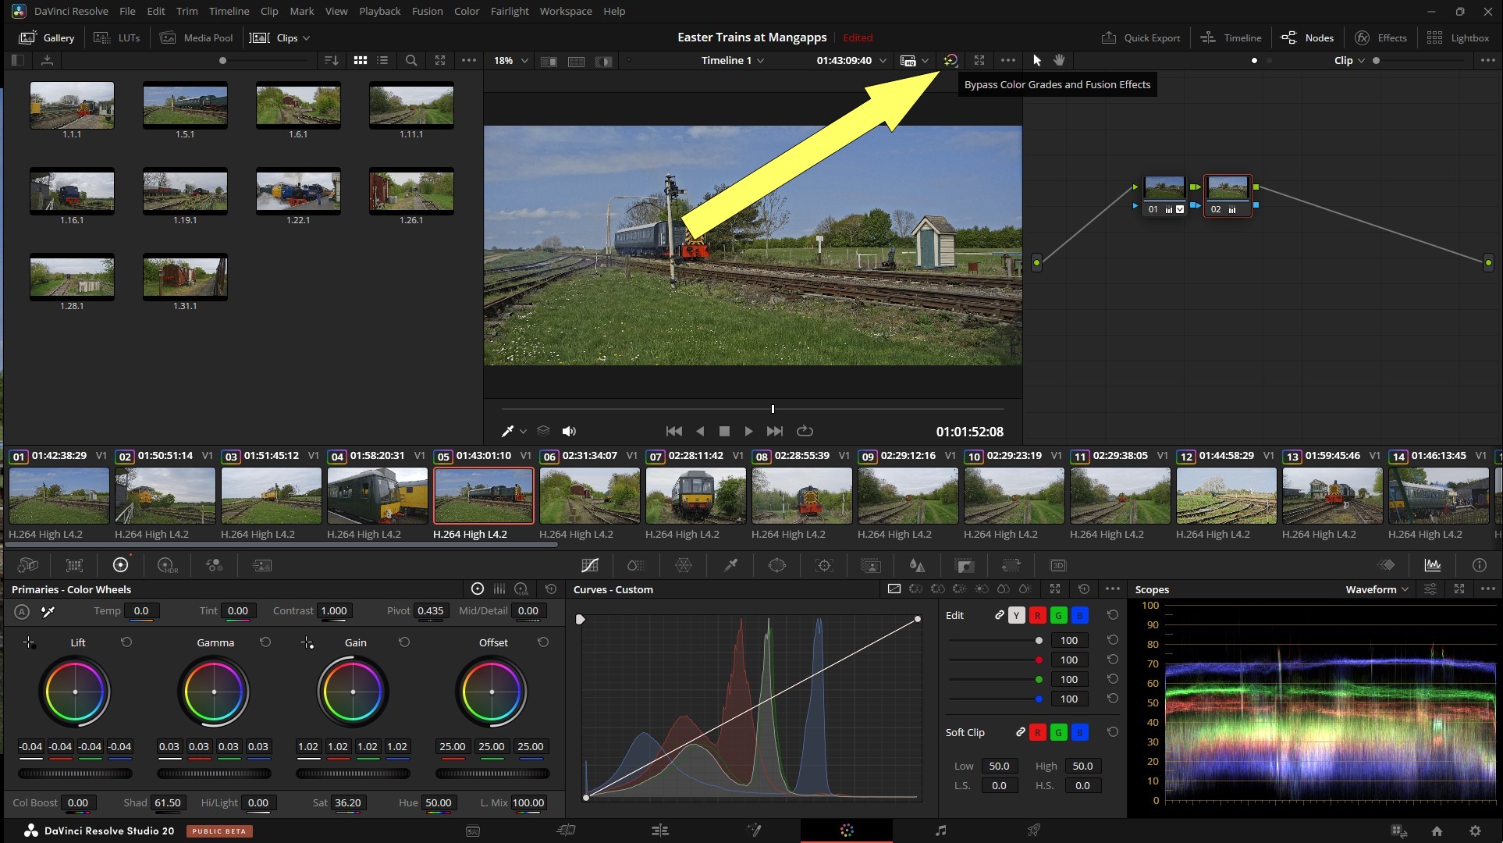Select clip 07 thumbnail in timeline

pos(695,496)
